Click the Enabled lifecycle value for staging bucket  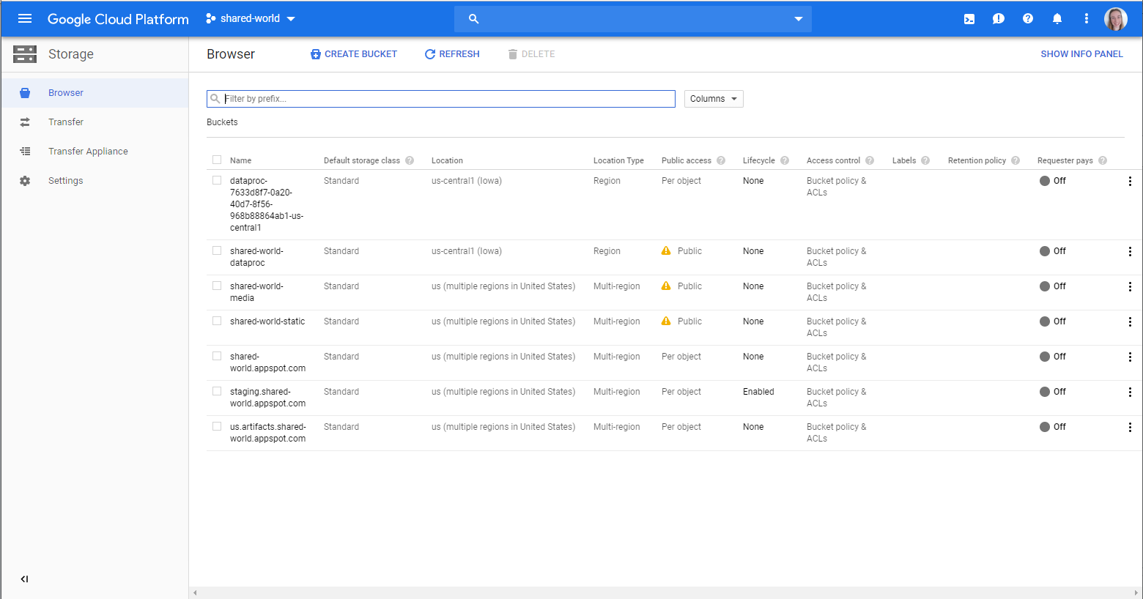758,392
